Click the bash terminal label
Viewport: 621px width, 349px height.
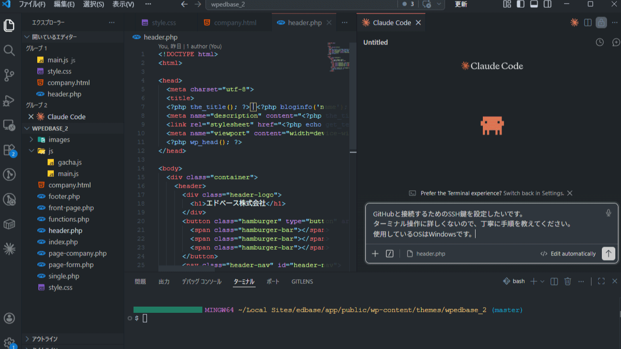pos(514,281)
